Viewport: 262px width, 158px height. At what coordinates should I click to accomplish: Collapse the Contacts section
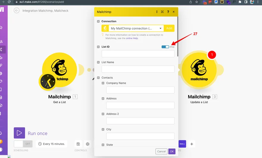[98, 78]
